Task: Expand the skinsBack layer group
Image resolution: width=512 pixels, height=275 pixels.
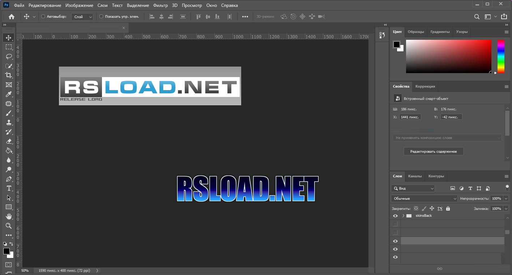Action: click(x=403, y=216)
